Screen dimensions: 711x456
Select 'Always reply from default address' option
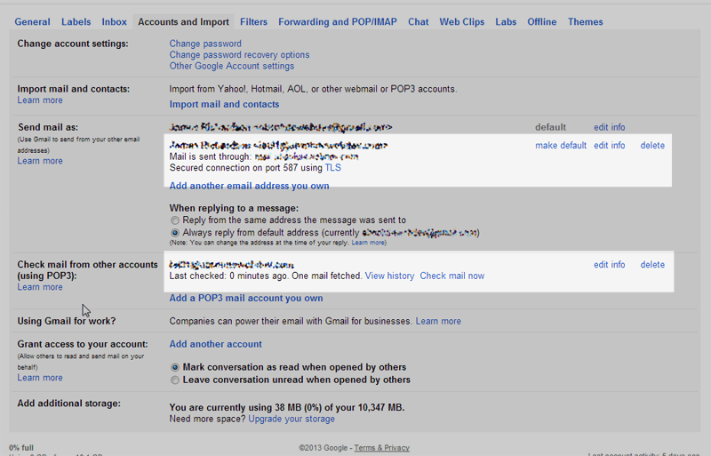point(175,233)
